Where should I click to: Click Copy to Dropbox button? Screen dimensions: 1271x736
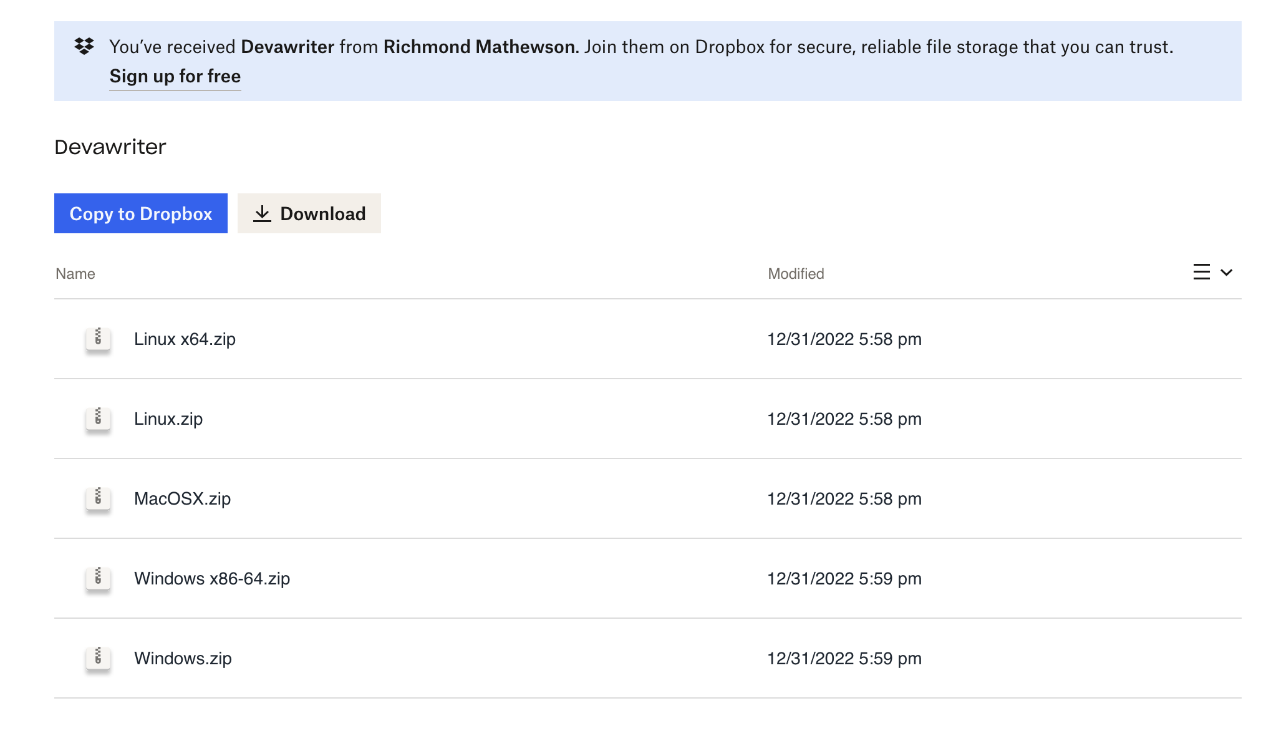[x=141, y=214]
